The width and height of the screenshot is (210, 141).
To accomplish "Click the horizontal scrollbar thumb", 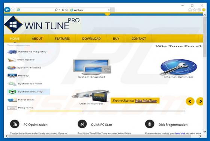I will click(100, 136).
